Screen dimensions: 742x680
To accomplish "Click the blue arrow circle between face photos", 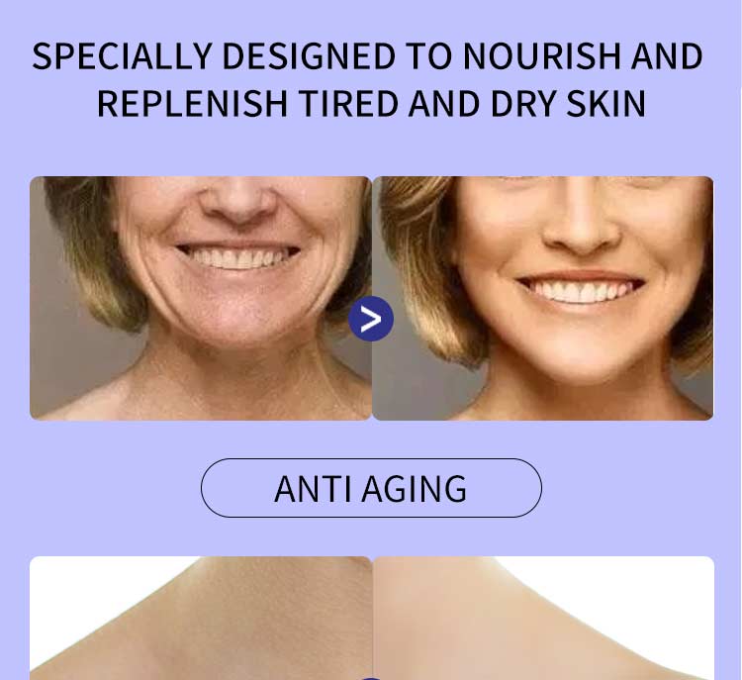I will (x=371, y=319).
